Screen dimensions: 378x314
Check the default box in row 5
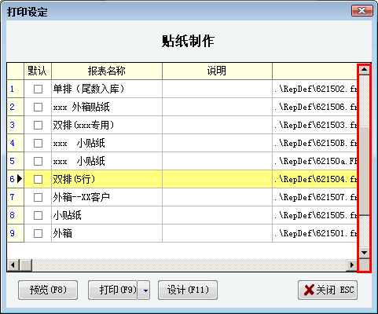click(38, 161)
